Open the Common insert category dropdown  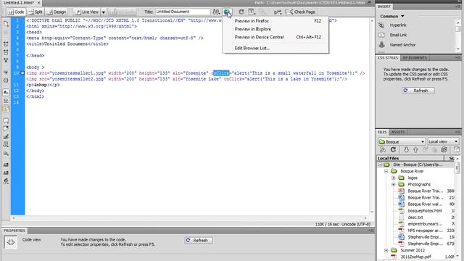[392, 16]
